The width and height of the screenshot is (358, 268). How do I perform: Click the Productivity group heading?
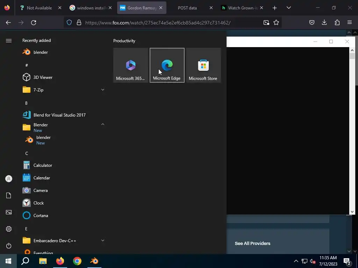point(124,41)
